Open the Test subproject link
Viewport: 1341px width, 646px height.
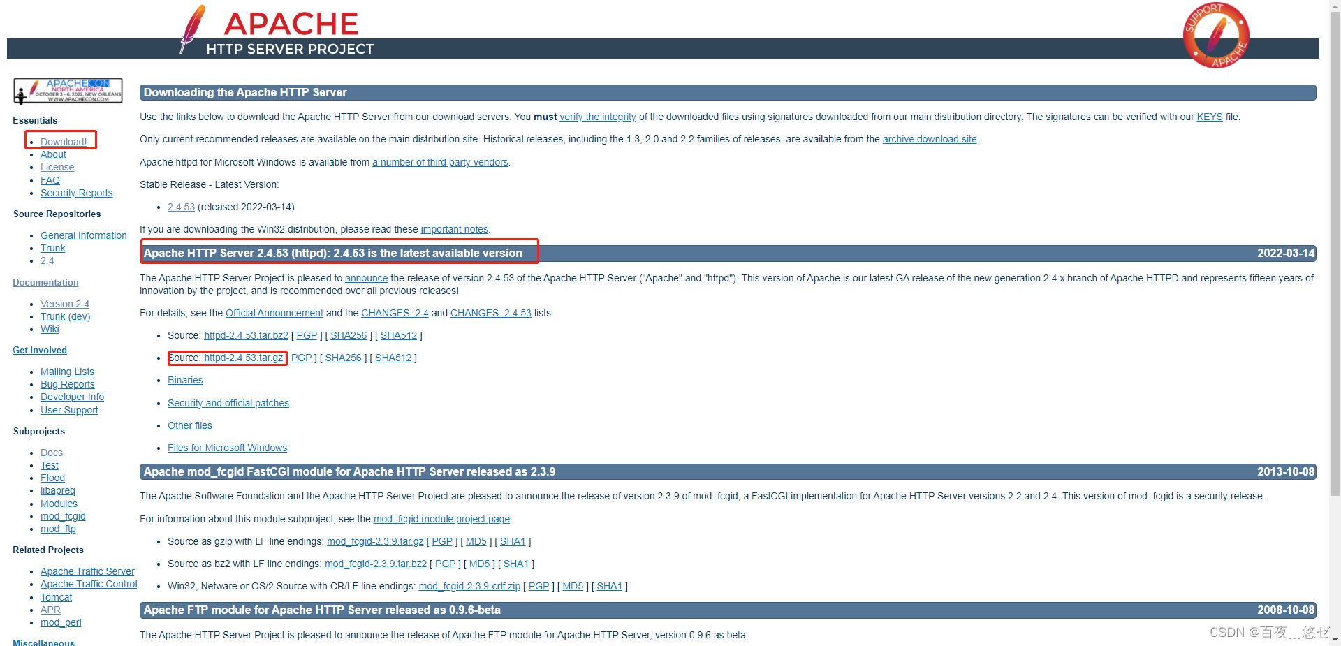50,465
